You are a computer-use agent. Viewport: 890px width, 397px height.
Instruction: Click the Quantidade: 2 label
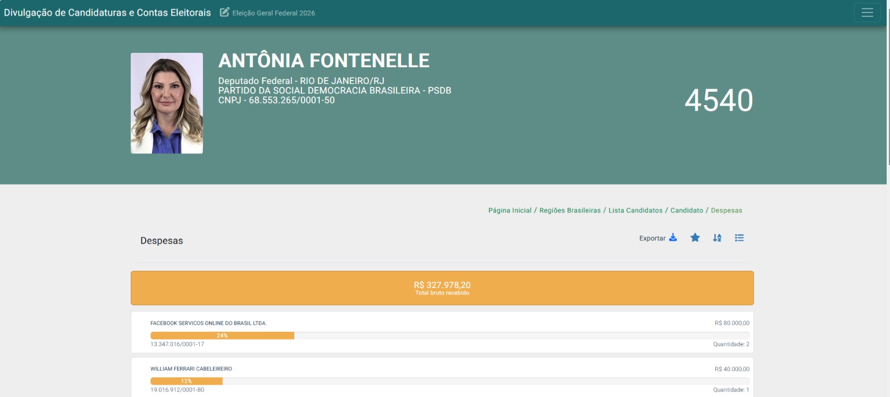731,344
